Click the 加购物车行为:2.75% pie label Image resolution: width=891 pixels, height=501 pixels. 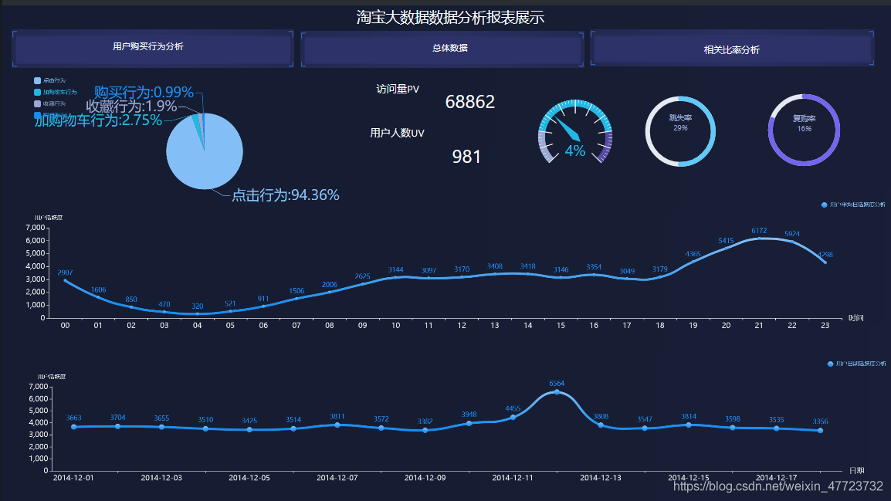coord(98,120)
